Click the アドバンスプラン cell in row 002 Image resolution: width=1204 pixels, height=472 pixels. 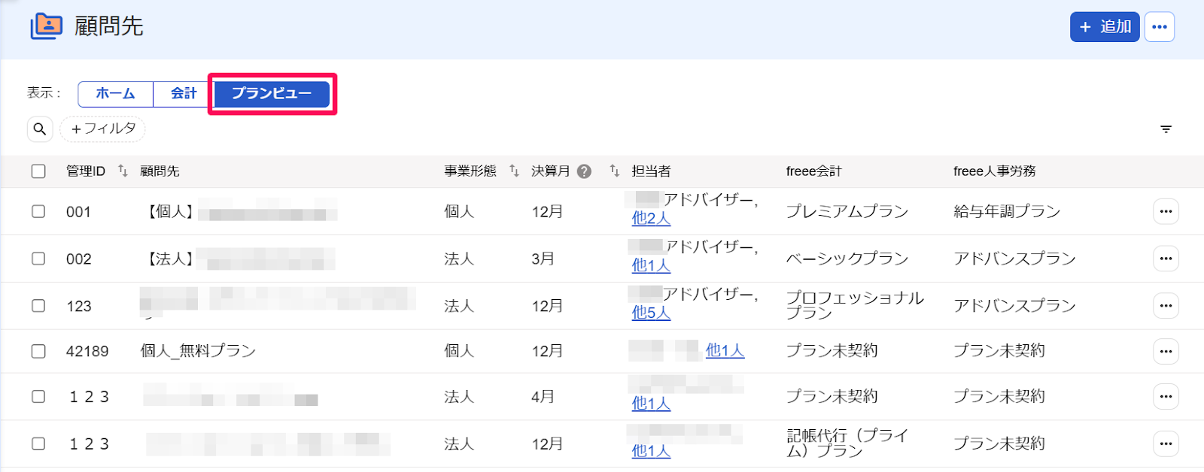1014,259
